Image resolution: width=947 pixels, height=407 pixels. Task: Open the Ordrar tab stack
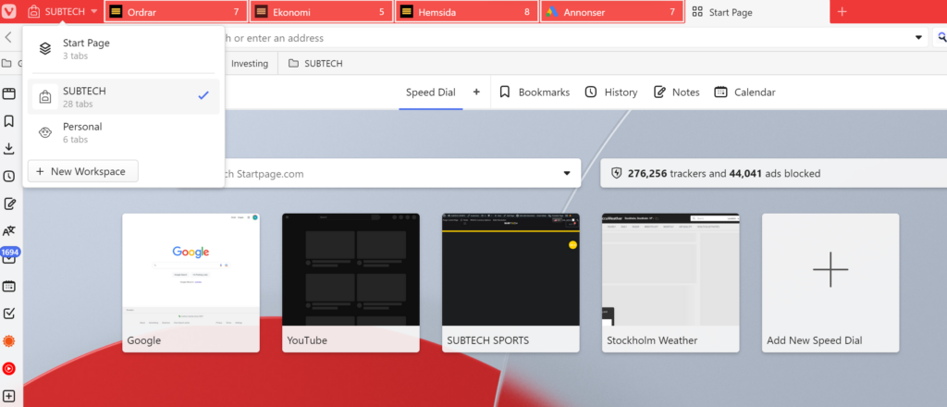click(x=176, y=11)
